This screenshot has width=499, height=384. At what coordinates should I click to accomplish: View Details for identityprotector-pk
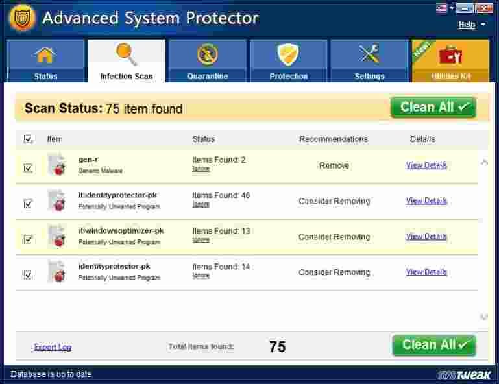click(x=426, y=272)
